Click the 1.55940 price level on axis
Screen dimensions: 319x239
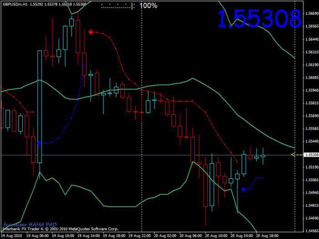coord(310,90)
